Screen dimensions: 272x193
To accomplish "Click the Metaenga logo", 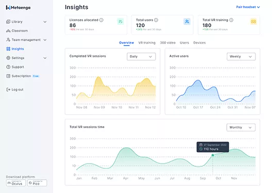I will point(18,7).
